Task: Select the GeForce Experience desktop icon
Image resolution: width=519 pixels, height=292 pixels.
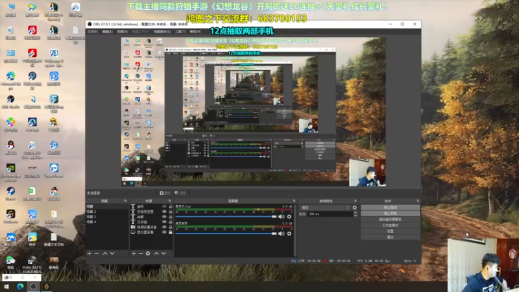Action: [10, 172]
